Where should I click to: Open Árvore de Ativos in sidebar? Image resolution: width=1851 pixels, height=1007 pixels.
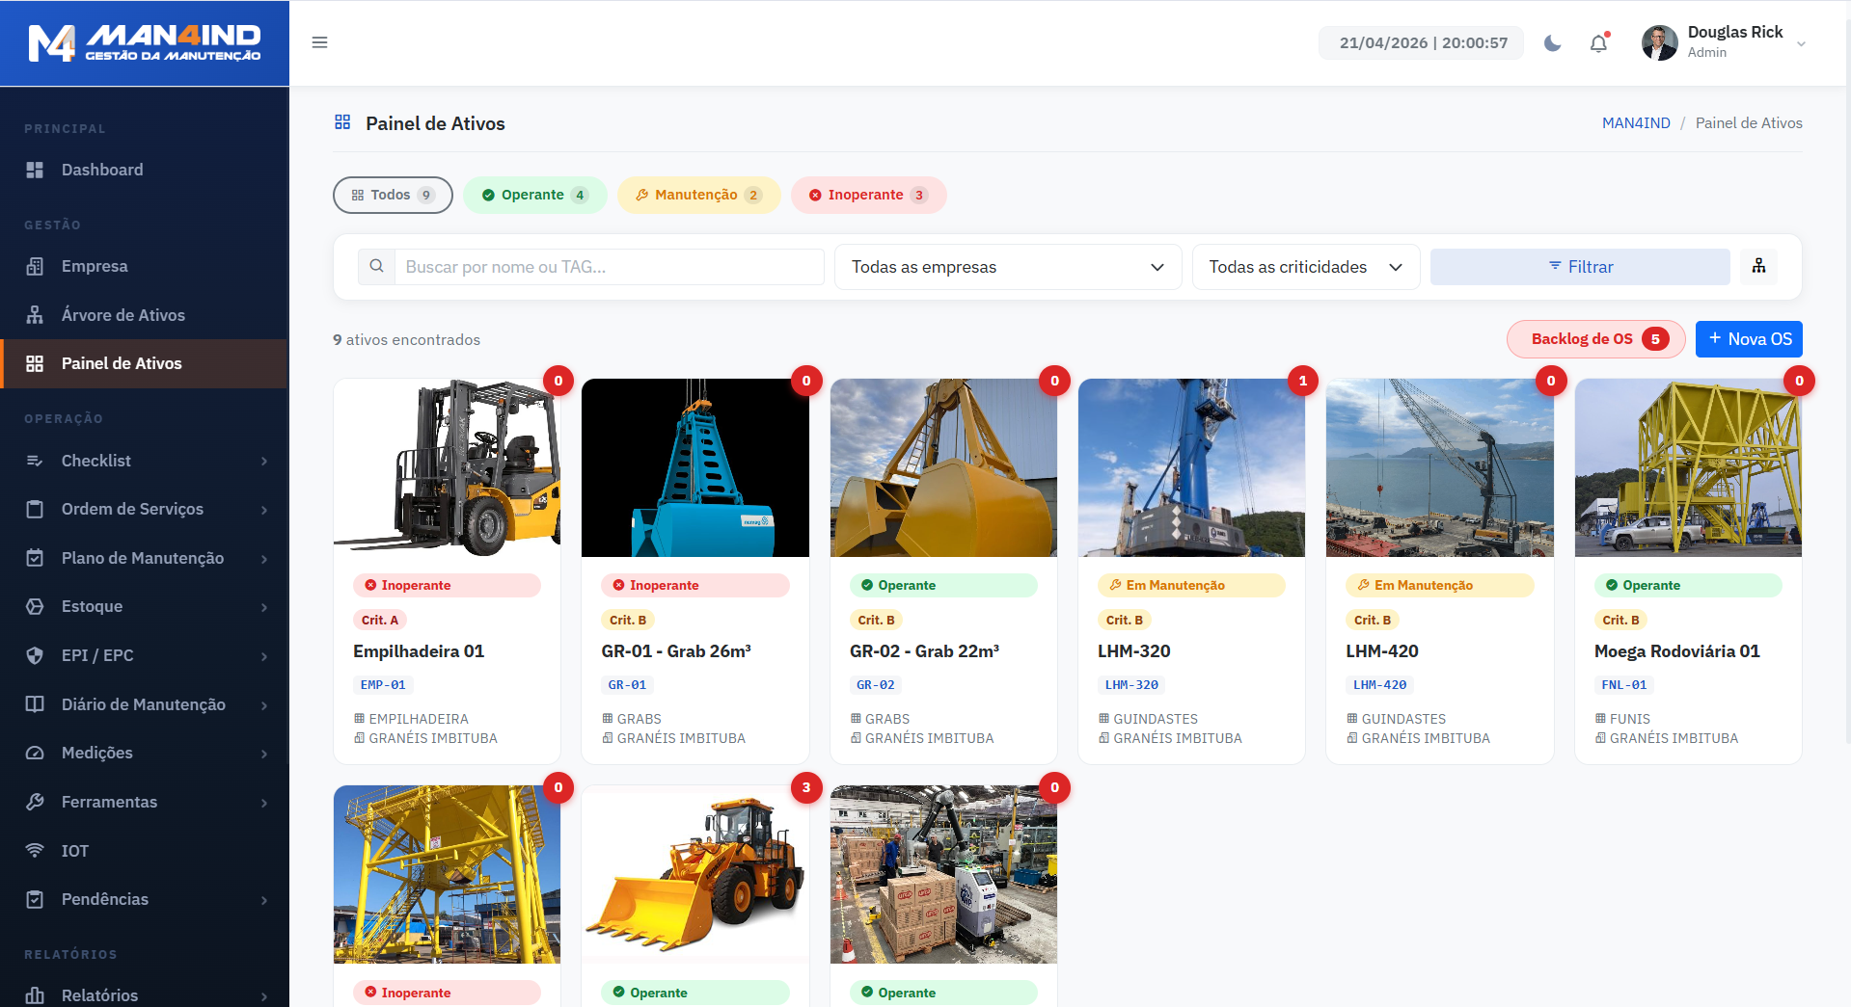pyautogui.click(x=122, y=315)
